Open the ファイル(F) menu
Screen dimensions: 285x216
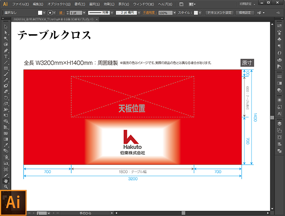(x=20, y=4)
